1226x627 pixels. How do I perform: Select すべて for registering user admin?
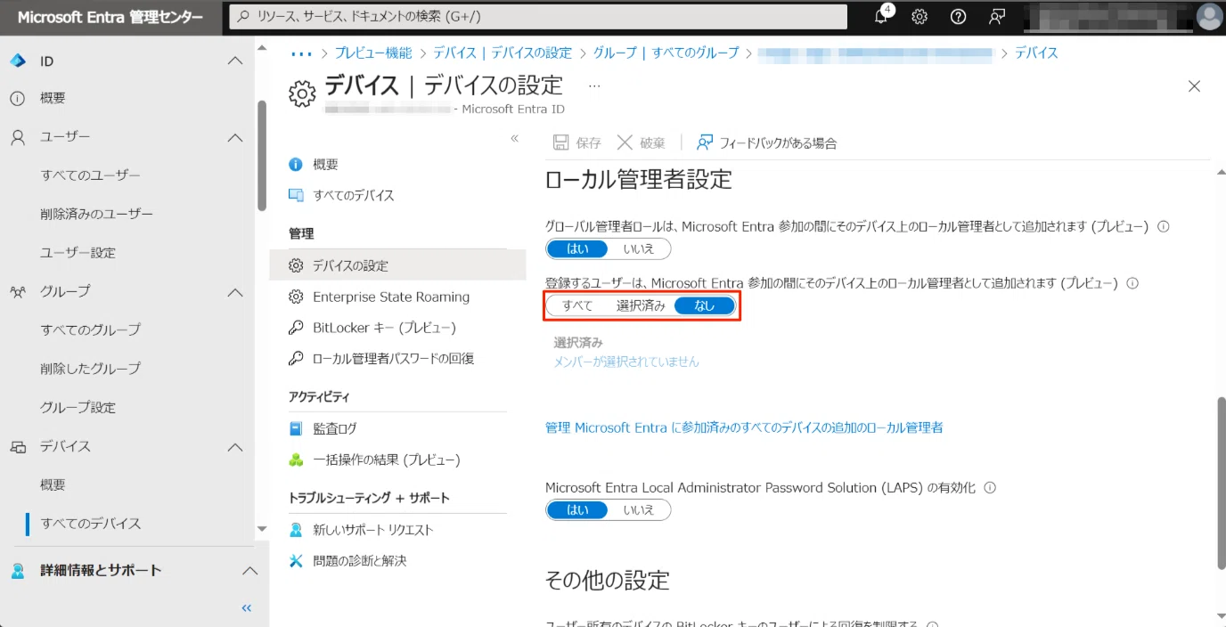pyautogui.click(x=577, y=305)
